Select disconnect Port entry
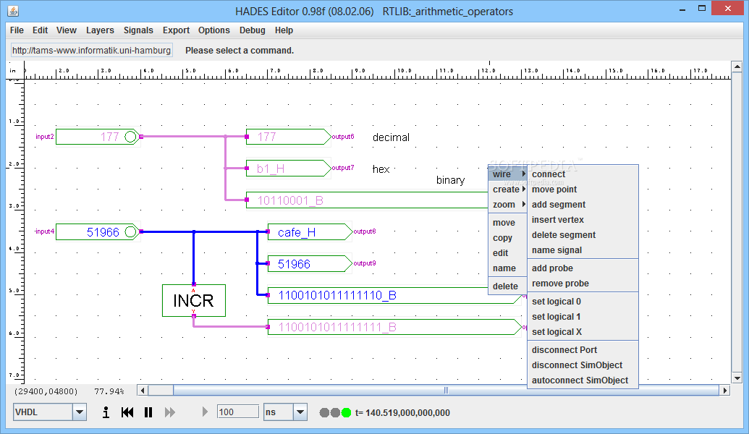The width and height of the screenshot is (749, 434). pos(583,350)
